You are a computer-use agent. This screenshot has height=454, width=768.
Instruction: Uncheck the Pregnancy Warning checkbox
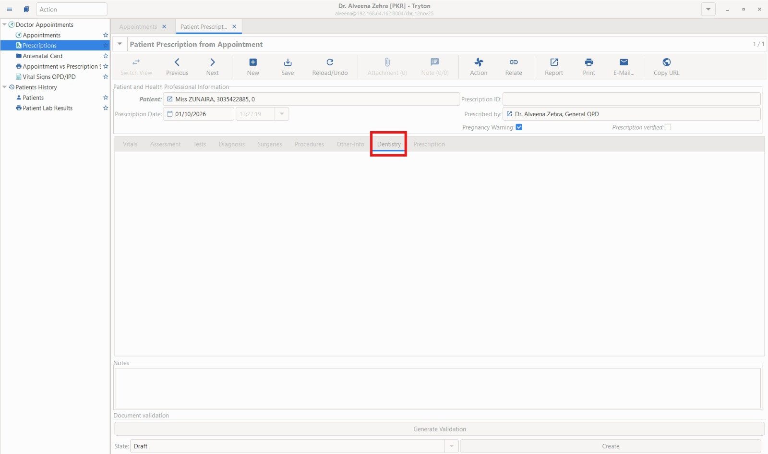point(519,127)
